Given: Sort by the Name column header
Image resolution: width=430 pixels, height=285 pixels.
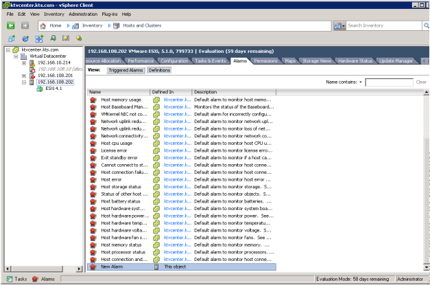Looking at the screenshot, I should coord(119,92).
